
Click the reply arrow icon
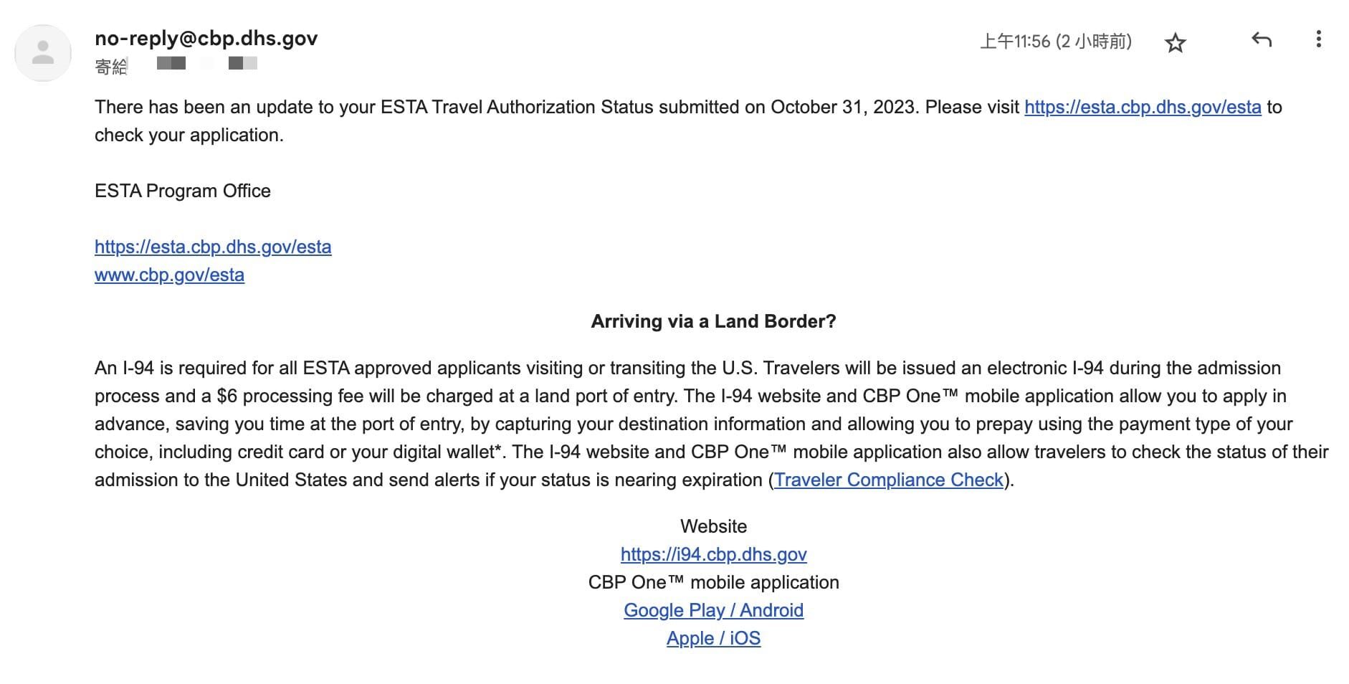pyautogui.click(x=1261, y=40)
